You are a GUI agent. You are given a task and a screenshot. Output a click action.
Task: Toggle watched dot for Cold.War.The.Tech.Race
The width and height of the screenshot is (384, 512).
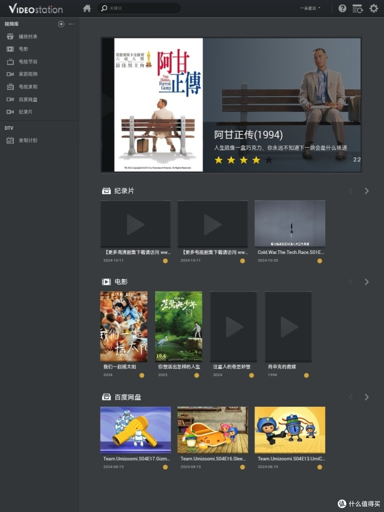tap(320, 261)
